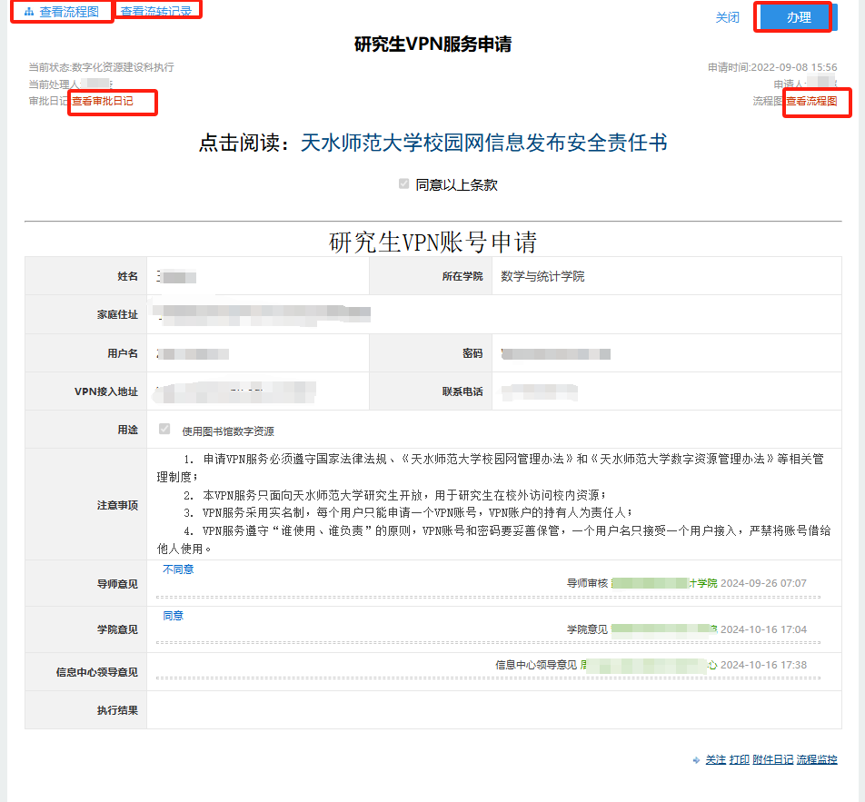Click the 信息中心领导意见 signature entry
865x802 pixels.
tap(650, 665)
